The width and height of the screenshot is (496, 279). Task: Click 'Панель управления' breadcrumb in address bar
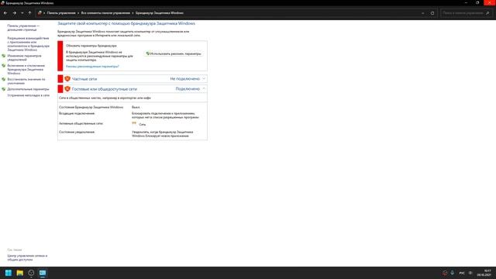click(x=61, y=13)
